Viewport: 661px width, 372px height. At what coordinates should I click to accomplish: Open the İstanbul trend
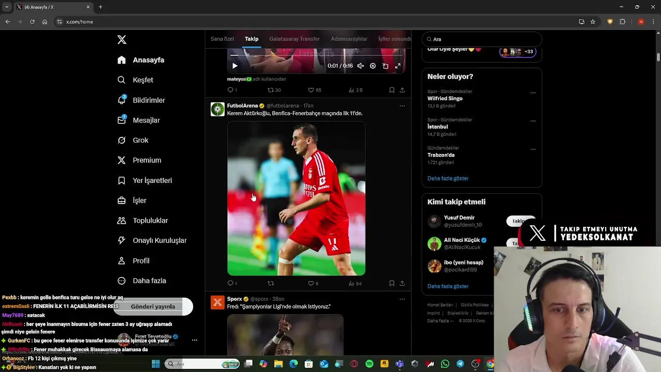point(437,127)
